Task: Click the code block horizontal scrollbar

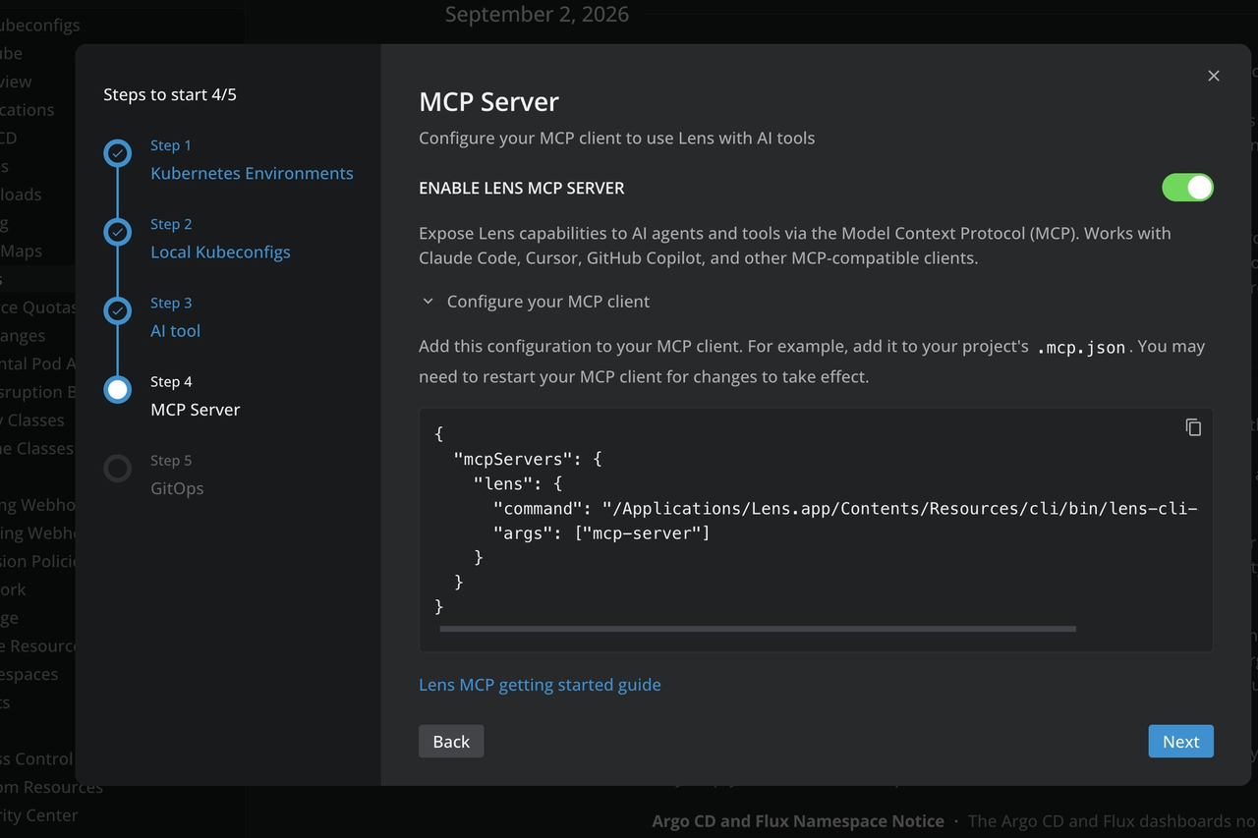Action: click(758, 629)
